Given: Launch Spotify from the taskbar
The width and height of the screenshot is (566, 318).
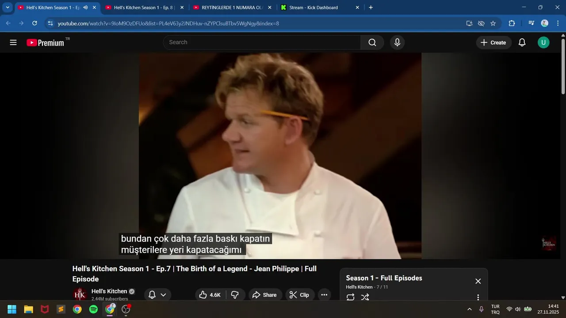Looking at the screenshot, I should click(93, 309).
